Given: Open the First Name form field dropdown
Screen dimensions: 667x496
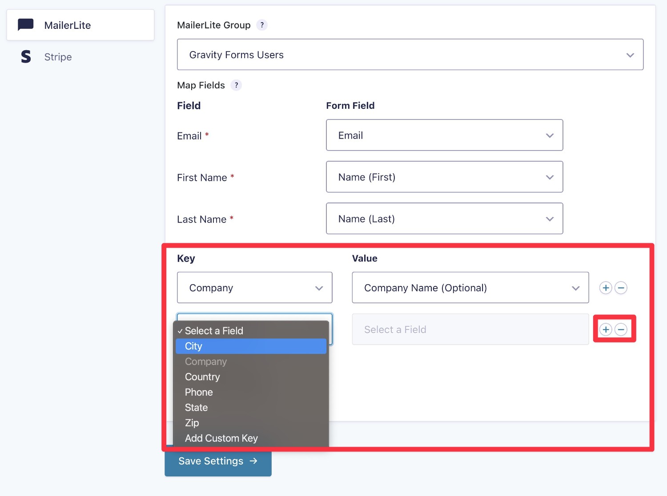Looking at the screenshot, I should tap(444, 177).
